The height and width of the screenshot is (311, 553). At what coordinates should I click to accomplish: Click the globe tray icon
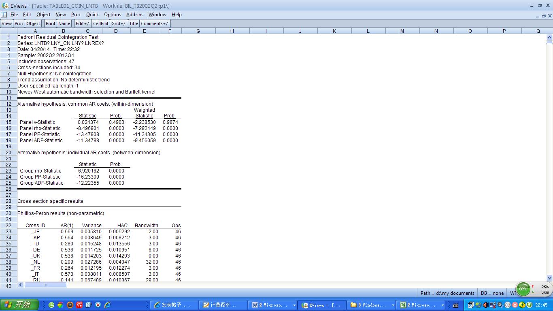point(478,305)
